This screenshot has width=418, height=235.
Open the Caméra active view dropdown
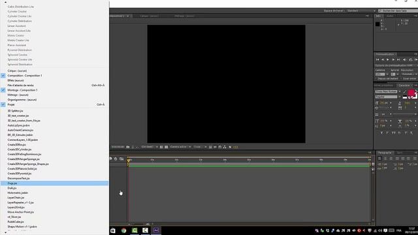pos(180,147)
